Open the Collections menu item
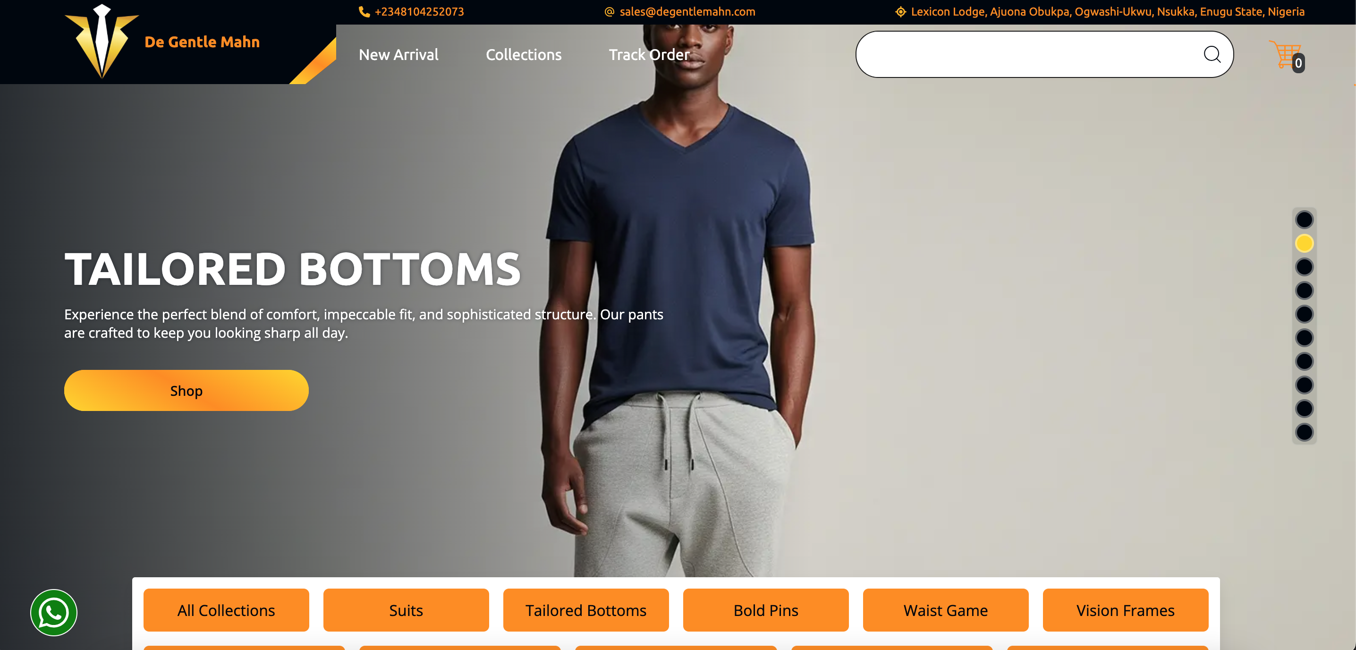This screenshot has width=1356, height=650. tap(523, 55)
